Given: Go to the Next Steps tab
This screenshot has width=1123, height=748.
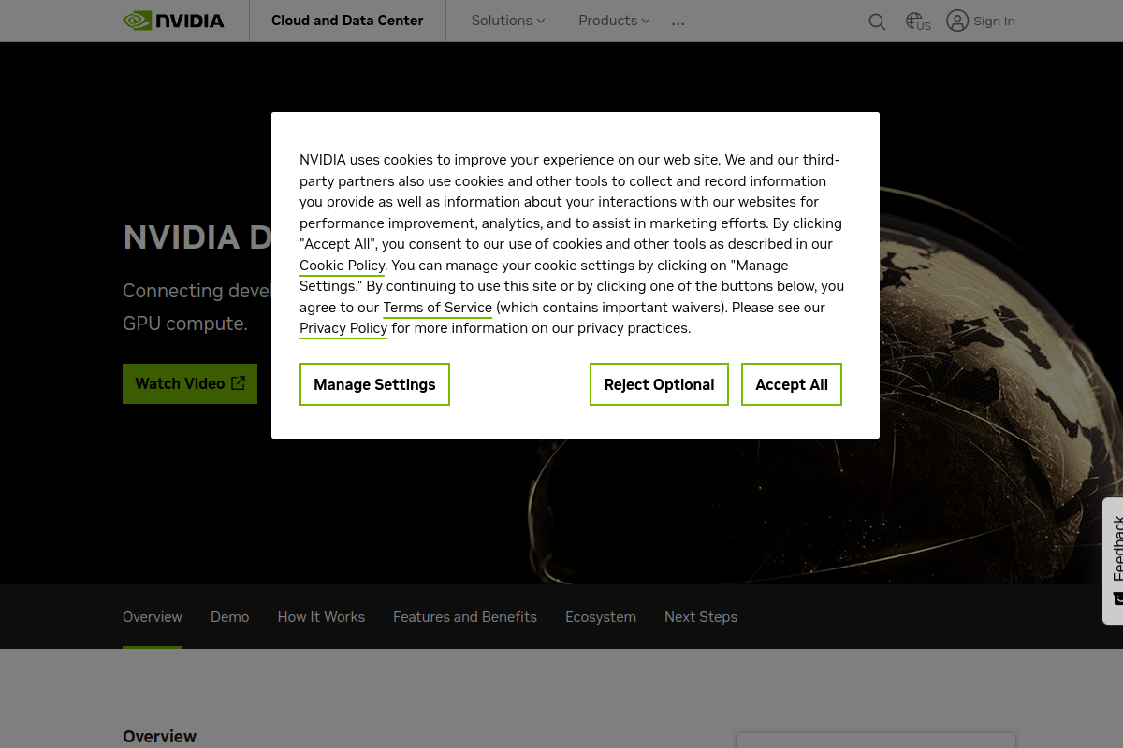Looking at the screenshot, I should coord(701,617).
